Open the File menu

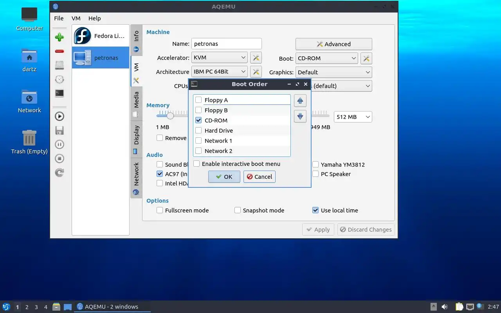(59, 18)
